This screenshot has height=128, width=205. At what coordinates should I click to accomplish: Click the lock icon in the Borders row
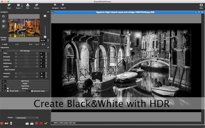[8, 88]
